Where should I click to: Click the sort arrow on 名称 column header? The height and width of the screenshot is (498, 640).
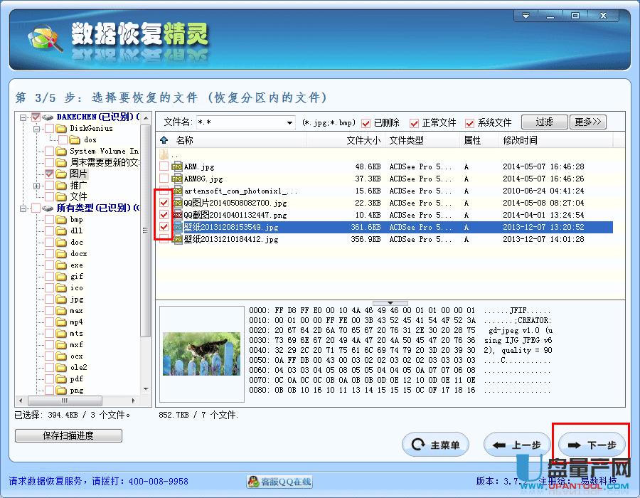pos(165,140)
